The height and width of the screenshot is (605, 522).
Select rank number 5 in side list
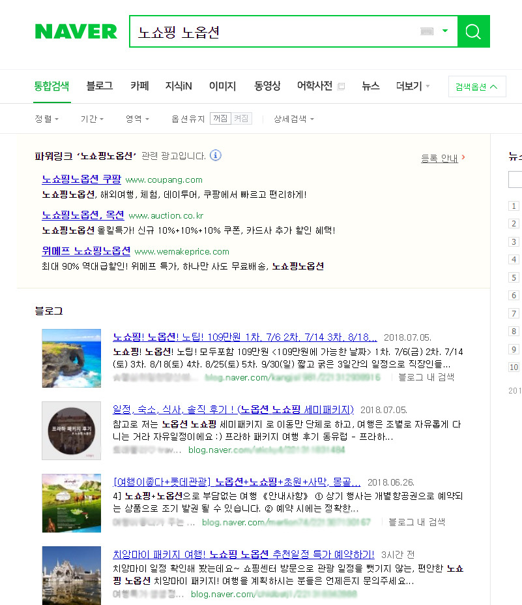tap(514, 278)
